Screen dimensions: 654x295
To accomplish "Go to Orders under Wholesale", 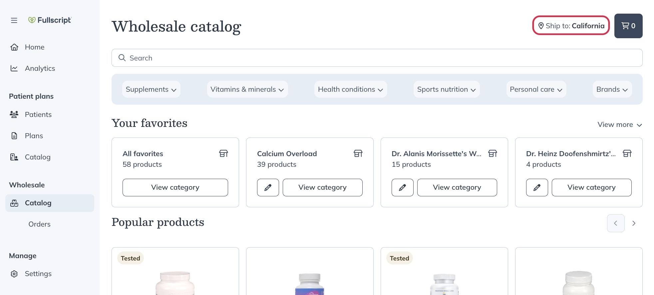I will 39,224.
